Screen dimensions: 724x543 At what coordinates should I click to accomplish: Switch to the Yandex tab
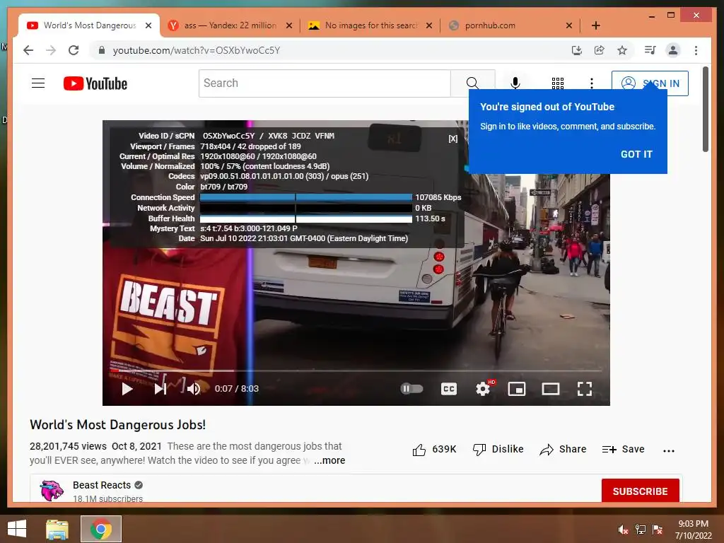point(230,25)
